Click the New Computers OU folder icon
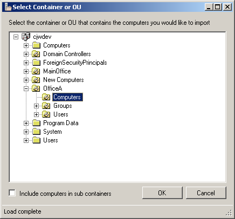The width and height of the screenshot is (235, 219). coord(36,80)
